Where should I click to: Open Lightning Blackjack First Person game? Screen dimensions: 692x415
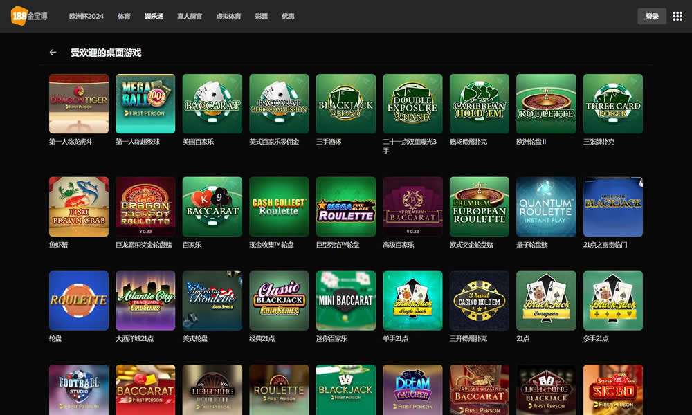546,390
